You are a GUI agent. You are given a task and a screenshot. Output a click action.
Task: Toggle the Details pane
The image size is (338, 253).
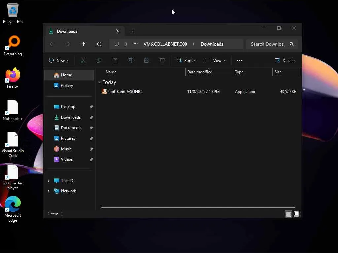(284, 61)
